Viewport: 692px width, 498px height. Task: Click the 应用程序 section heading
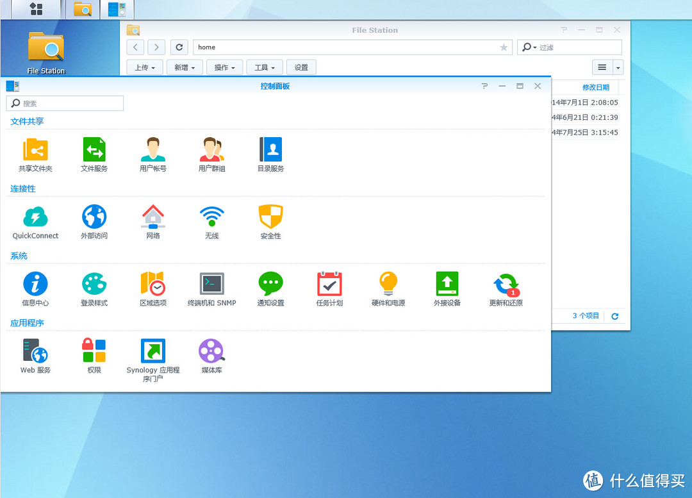(x=27, y=323)
